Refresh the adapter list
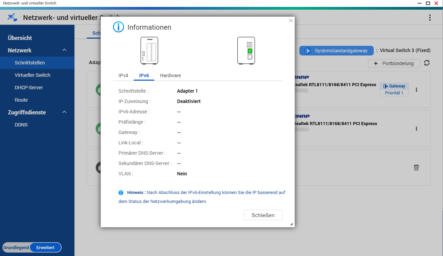443x256 pixels. click(427, 63)
